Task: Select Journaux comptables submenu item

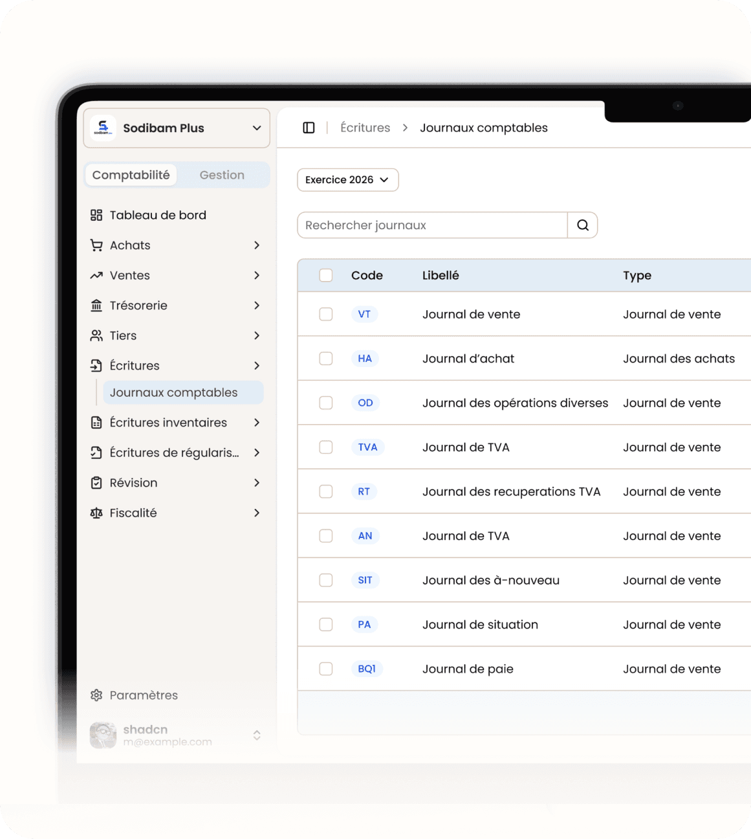Action: point(183,393)
